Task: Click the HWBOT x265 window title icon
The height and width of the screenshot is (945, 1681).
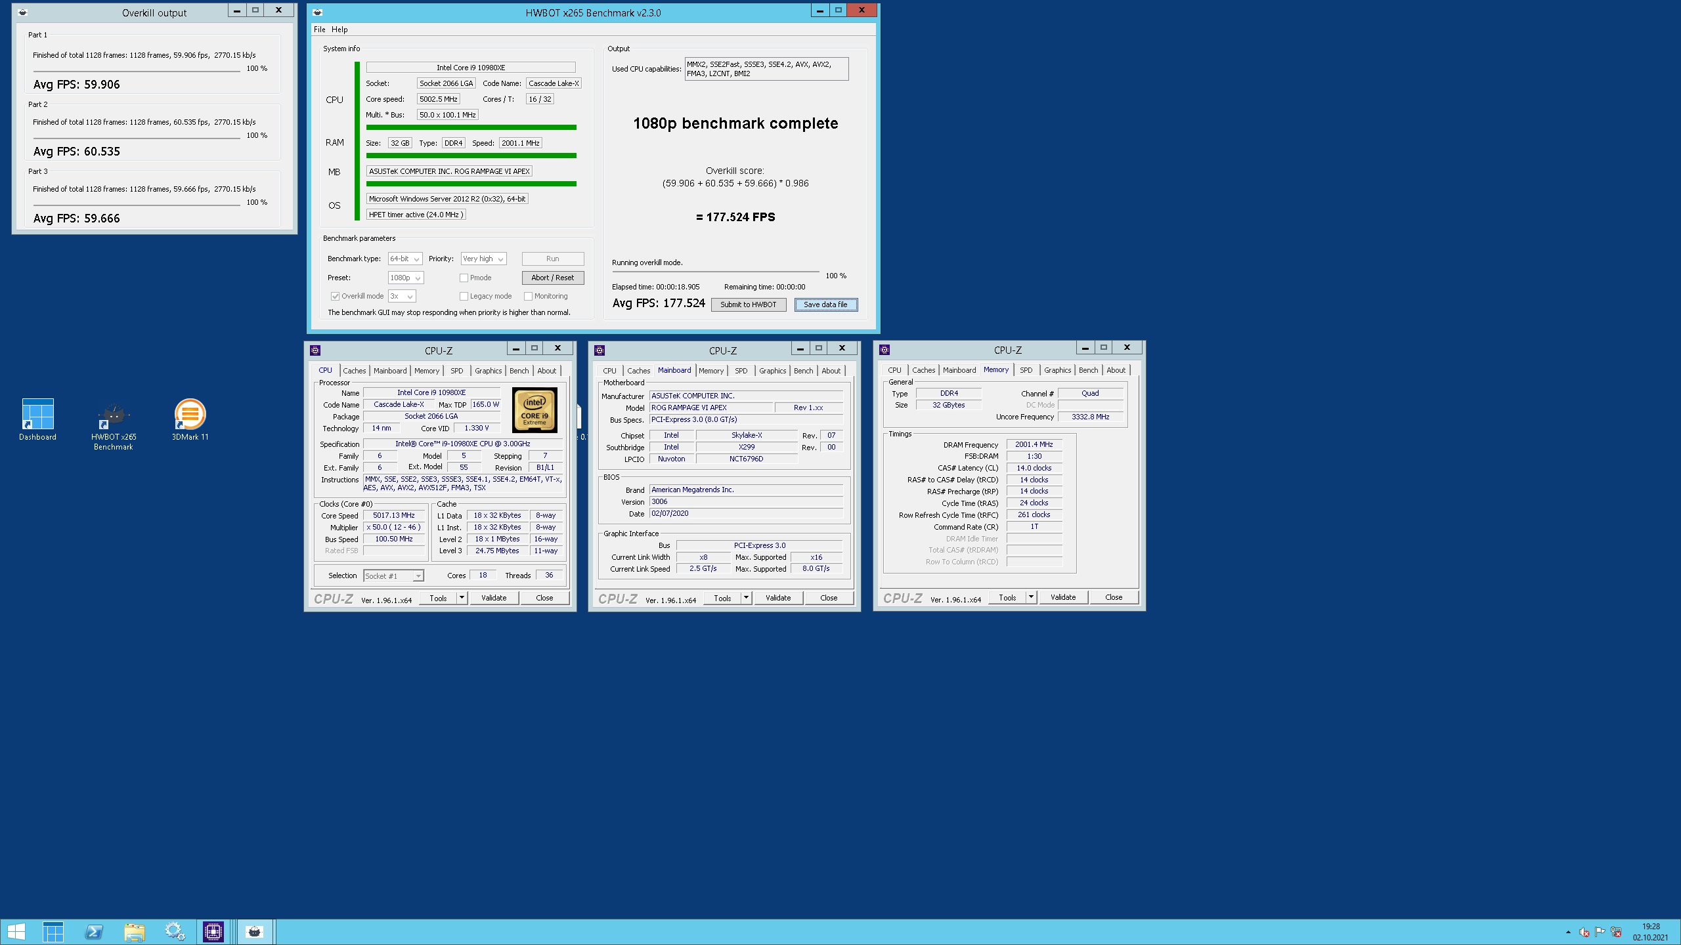Action: point(318,12)
